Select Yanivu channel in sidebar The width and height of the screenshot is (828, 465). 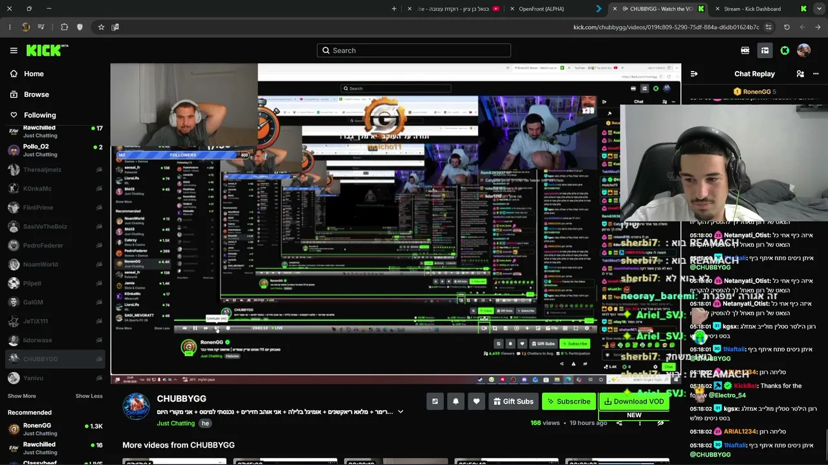[x=55, y=378]
